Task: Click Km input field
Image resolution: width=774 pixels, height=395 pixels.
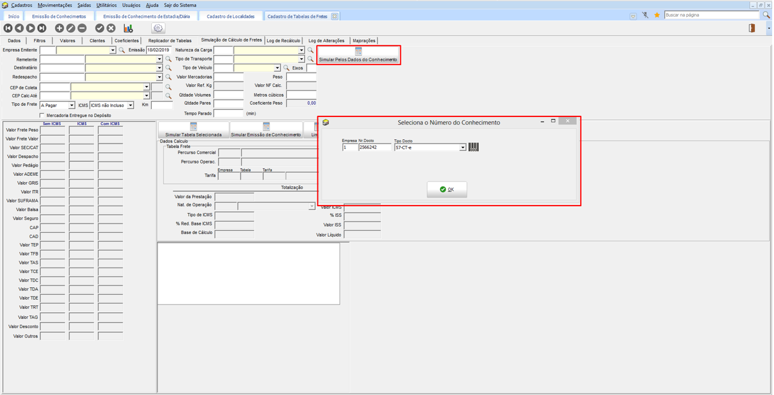Action: (162, 105)
